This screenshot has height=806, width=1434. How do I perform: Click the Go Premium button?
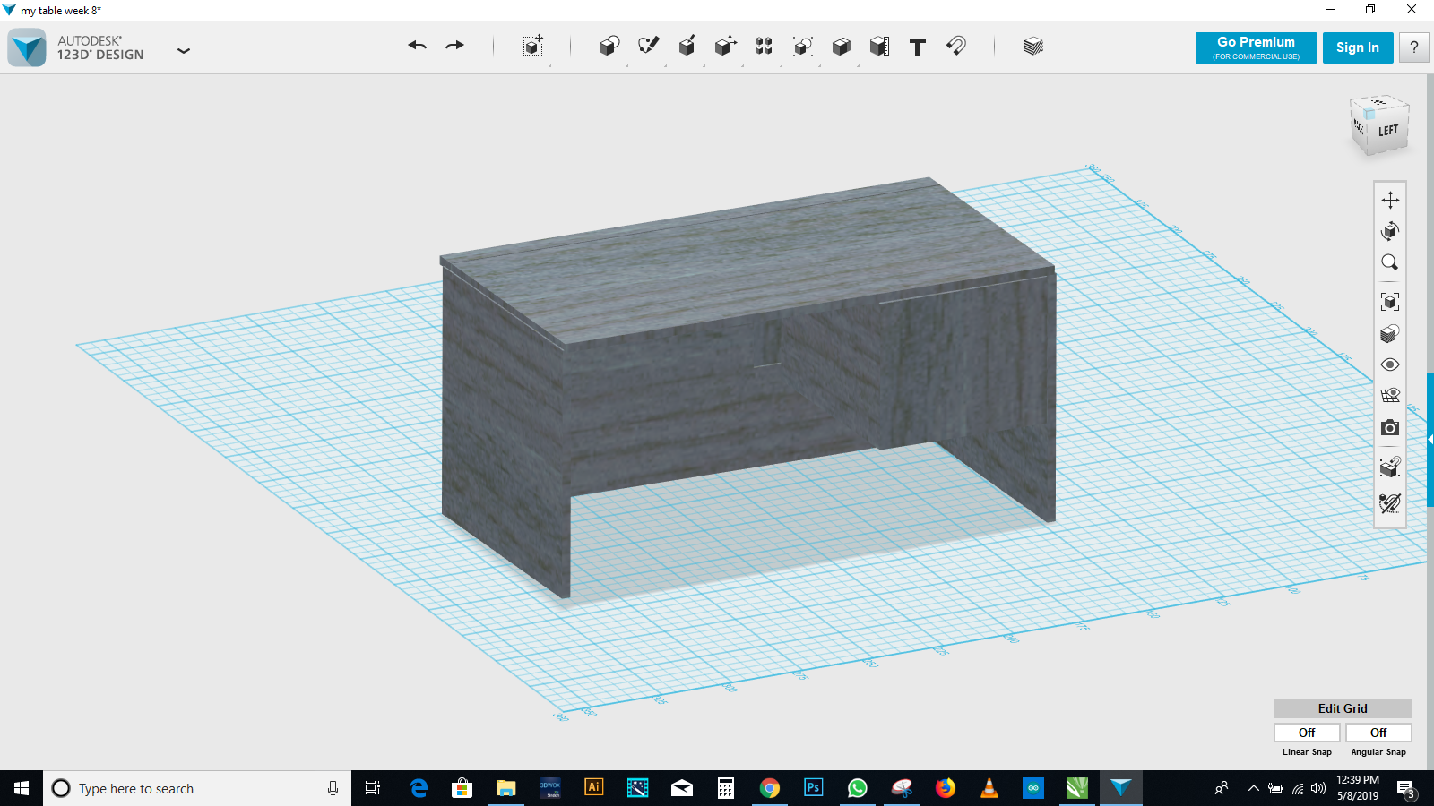1256,47
